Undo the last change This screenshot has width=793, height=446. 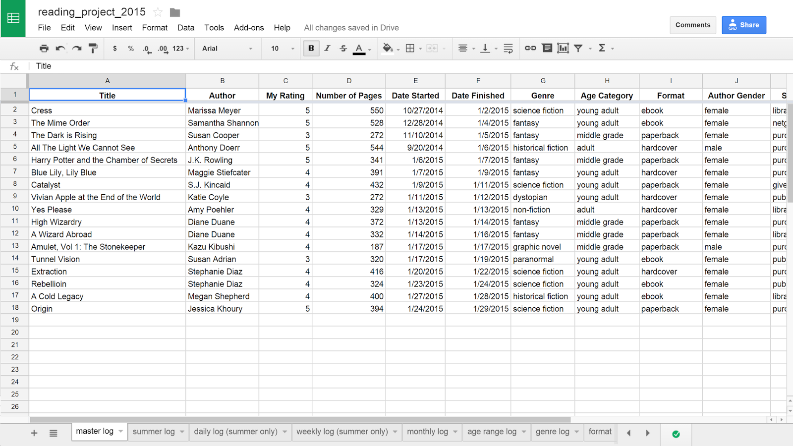(60, 48)
